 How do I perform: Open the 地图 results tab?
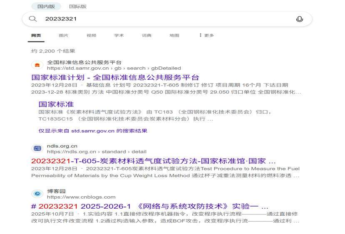(x=174, y=35)
